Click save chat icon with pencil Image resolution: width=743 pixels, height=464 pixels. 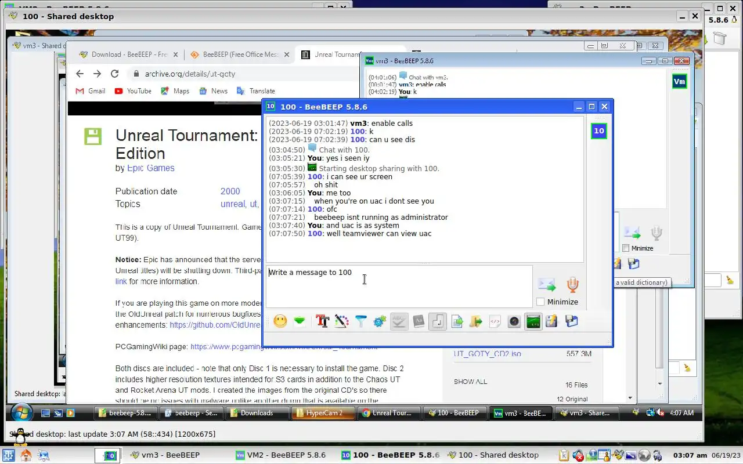pyautogui.click(x=552, y=321)
